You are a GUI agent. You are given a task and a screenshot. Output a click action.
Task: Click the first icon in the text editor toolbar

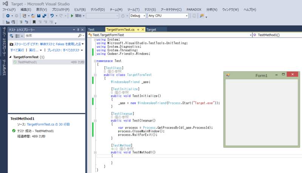pyautogui.click(x=8, y=22)
